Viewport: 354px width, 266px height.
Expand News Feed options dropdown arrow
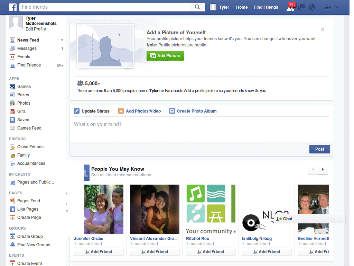(62, 40)
